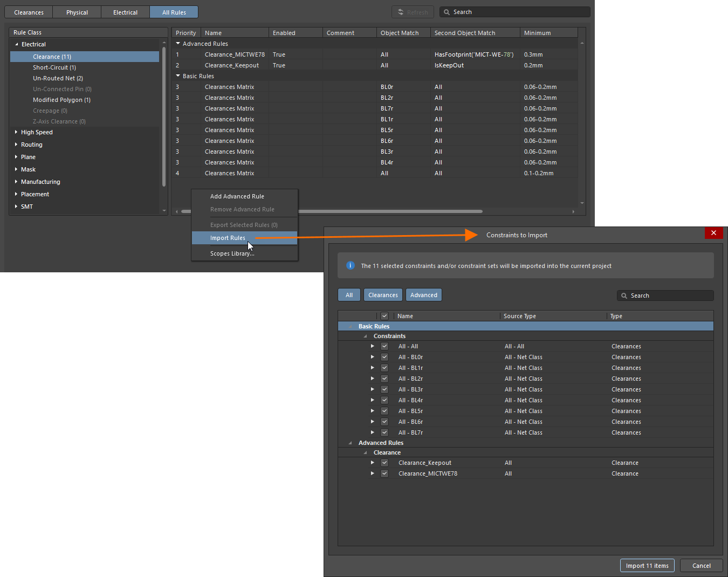Expand the High Speed rule class
This screenshot has width=728, height=577.
tap(16, 132)
